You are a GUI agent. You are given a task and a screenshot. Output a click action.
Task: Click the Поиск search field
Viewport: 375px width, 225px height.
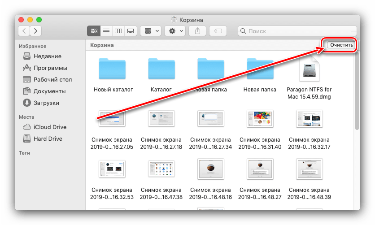tap(298, 31)
